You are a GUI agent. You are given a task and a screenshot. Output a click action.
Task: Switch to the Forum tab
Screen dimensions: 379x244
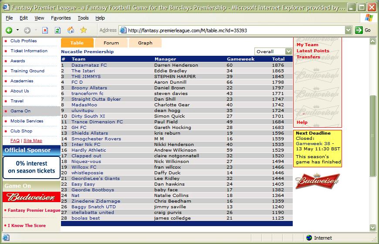pyautogui.click(x=111, y=43)
